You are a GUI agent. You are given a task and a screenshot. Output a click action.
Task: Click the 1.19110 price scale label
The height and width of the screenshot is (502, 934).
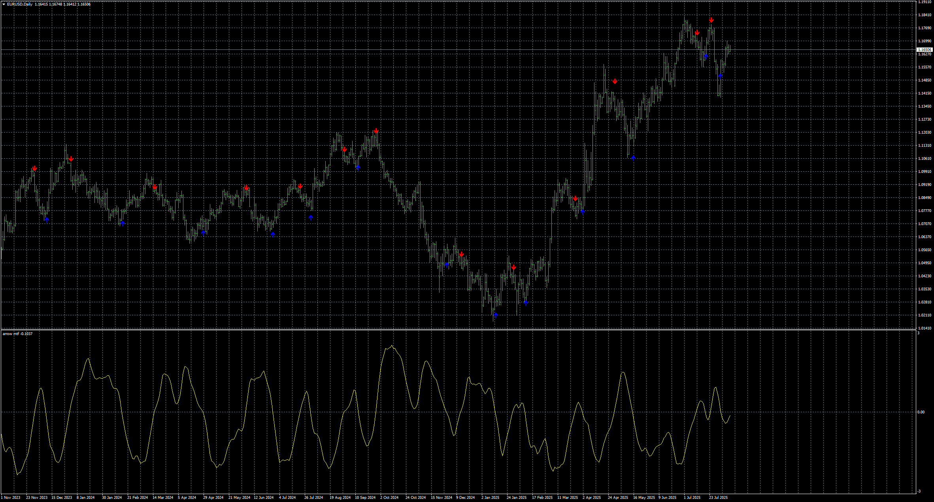pyautogui.click(x=924, y=2)
